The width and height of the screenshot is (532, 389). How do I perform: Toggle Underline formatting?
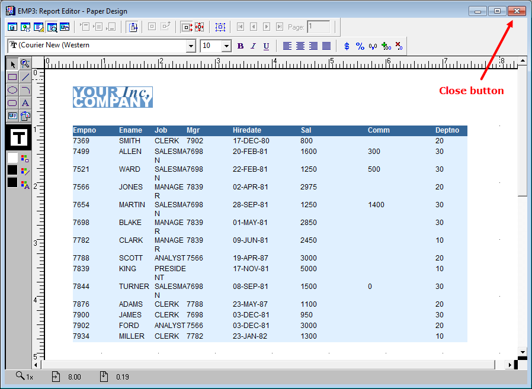coord(267,46)
